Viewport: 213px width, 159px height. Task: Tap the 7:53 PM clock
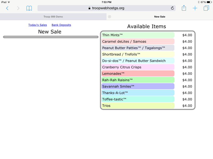coord(106,2)
